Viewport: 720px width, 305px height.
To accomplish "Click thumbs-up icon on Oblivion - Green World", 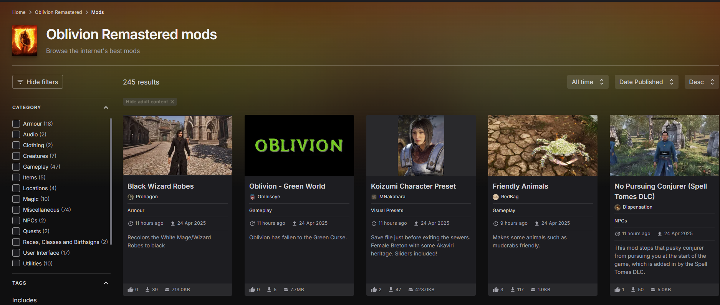I will click(252, 290).
